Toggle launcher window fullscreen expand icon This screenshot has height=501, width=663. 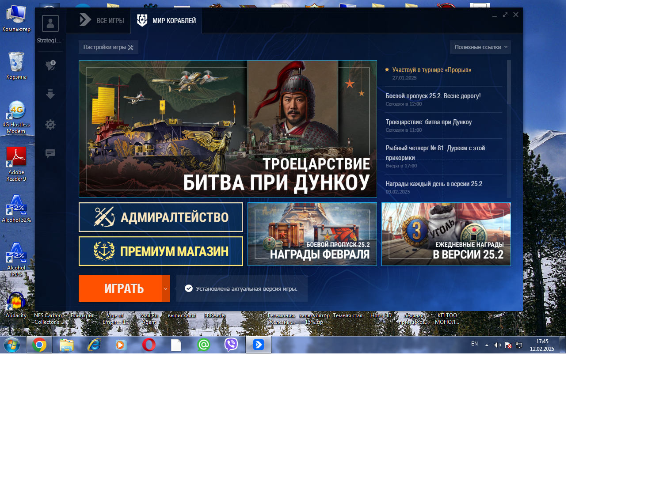[x=505, y=15]
